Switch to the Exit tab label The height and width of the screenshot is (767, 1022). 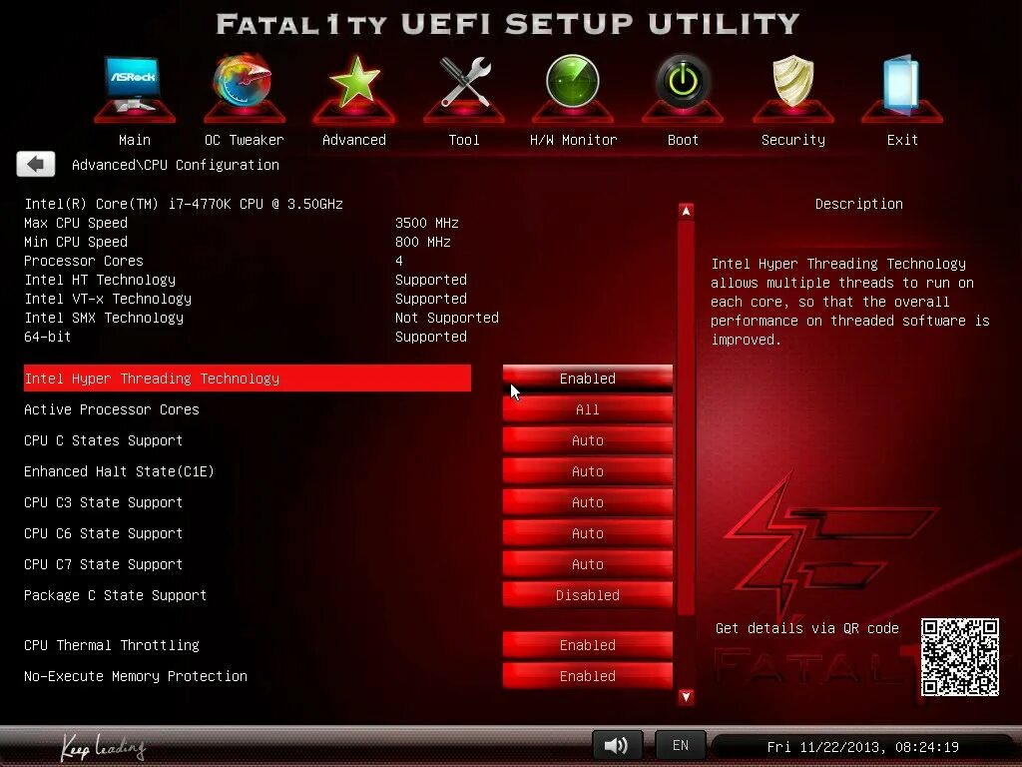902,140
